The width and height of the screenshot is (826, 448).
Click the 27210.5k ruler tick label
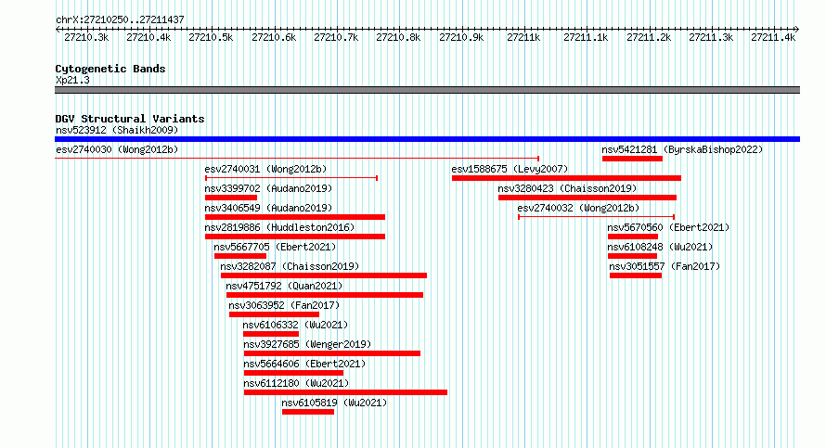coord(211,37)
